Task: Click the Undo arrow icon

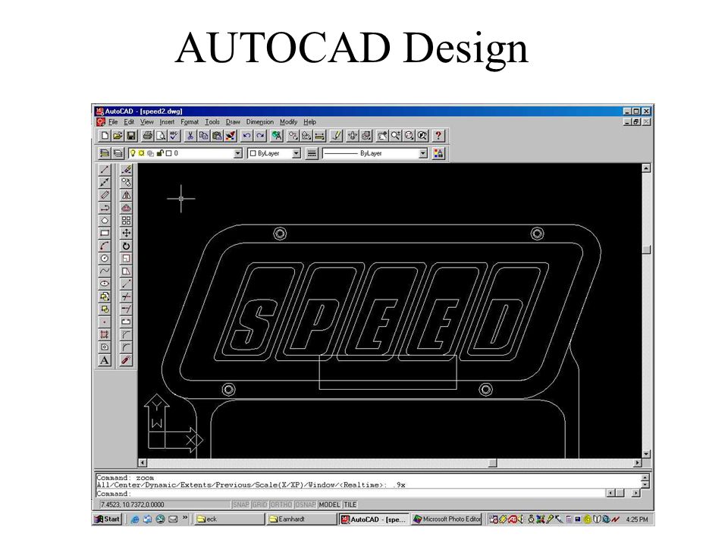Action: 246,136
